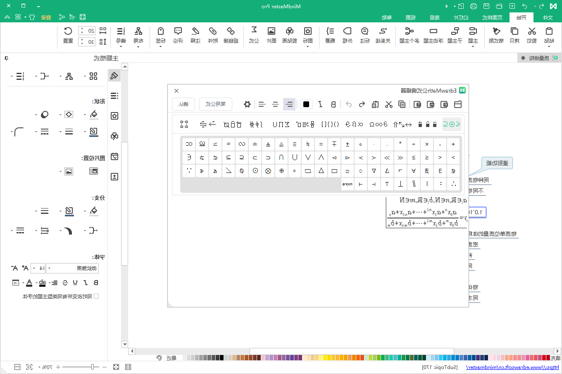Click the 重置 reset icon
Image resolution: width=562 pixels, height=374 pixels.
click(x=68, y=31)
